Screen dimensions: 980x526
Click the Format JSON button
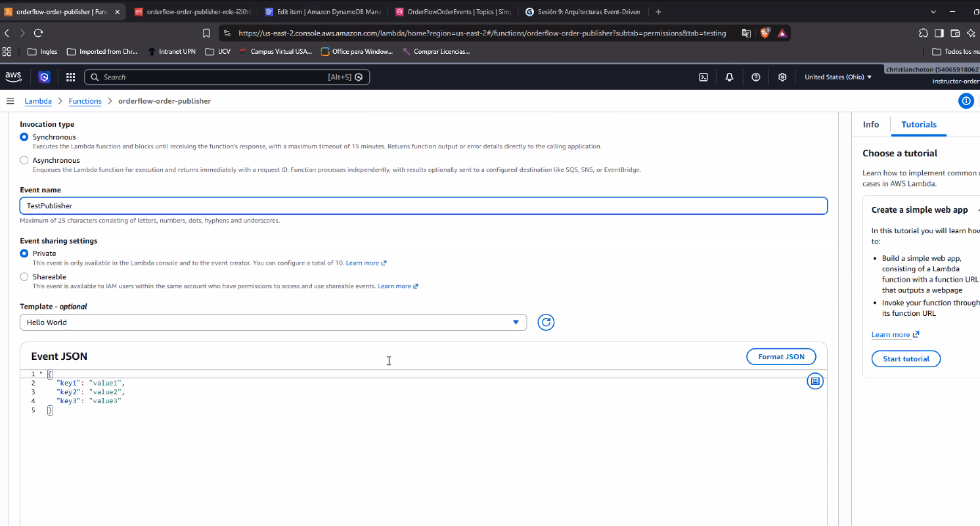click(781, 357)
